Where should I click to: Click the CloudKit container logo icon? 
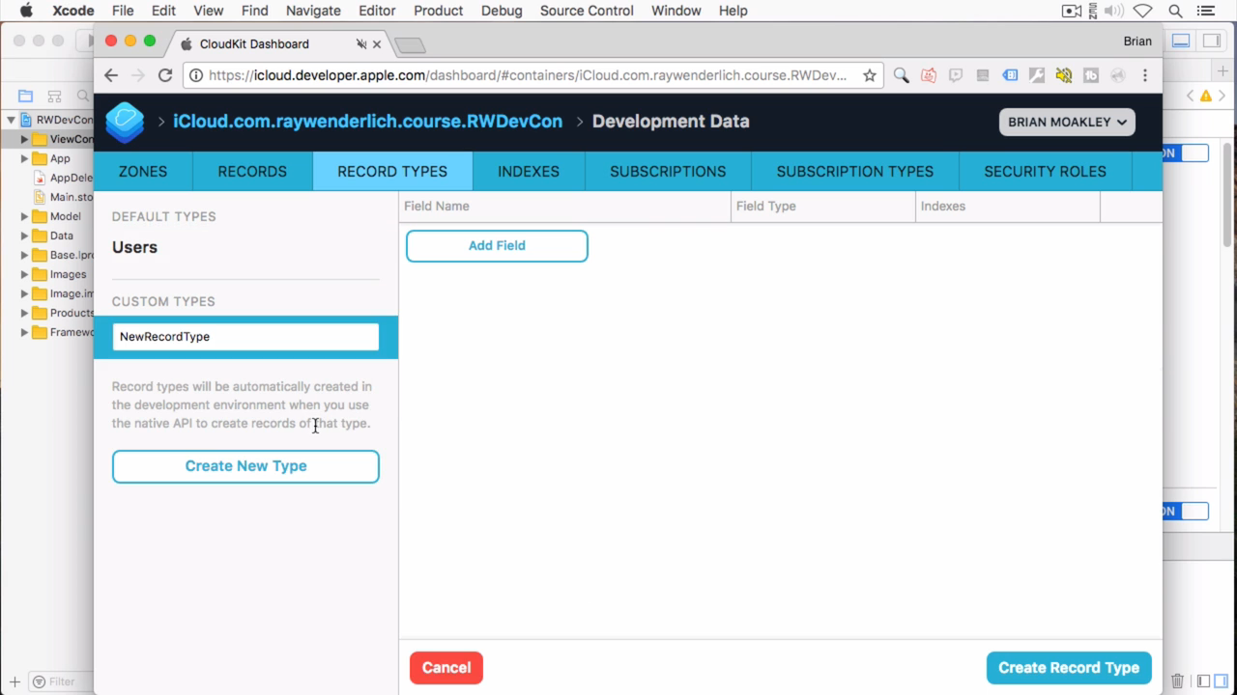125,122
